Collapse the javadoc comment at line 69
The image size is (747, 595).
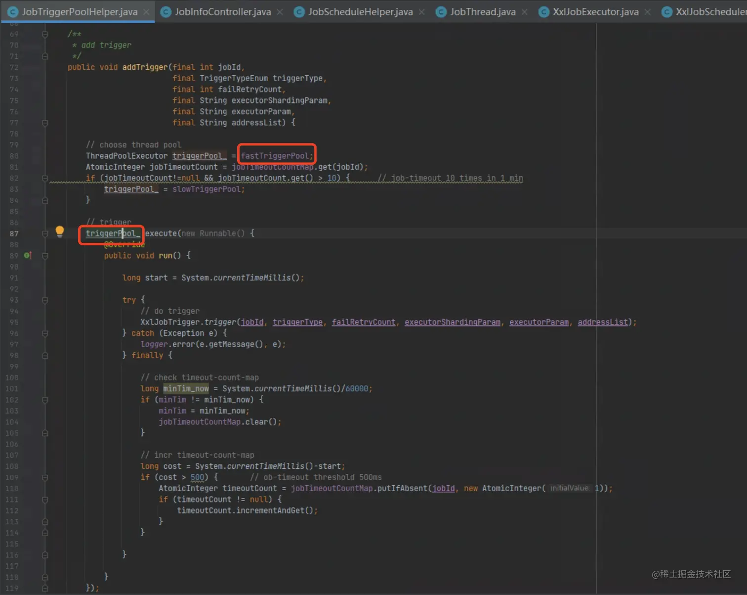pos(45,34)
